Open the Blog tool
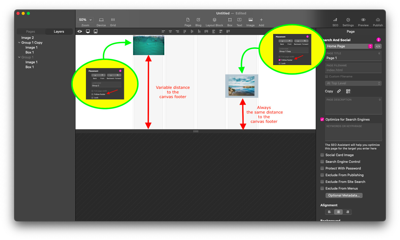Viewport: 400px width, 240px height. (198, 20)
